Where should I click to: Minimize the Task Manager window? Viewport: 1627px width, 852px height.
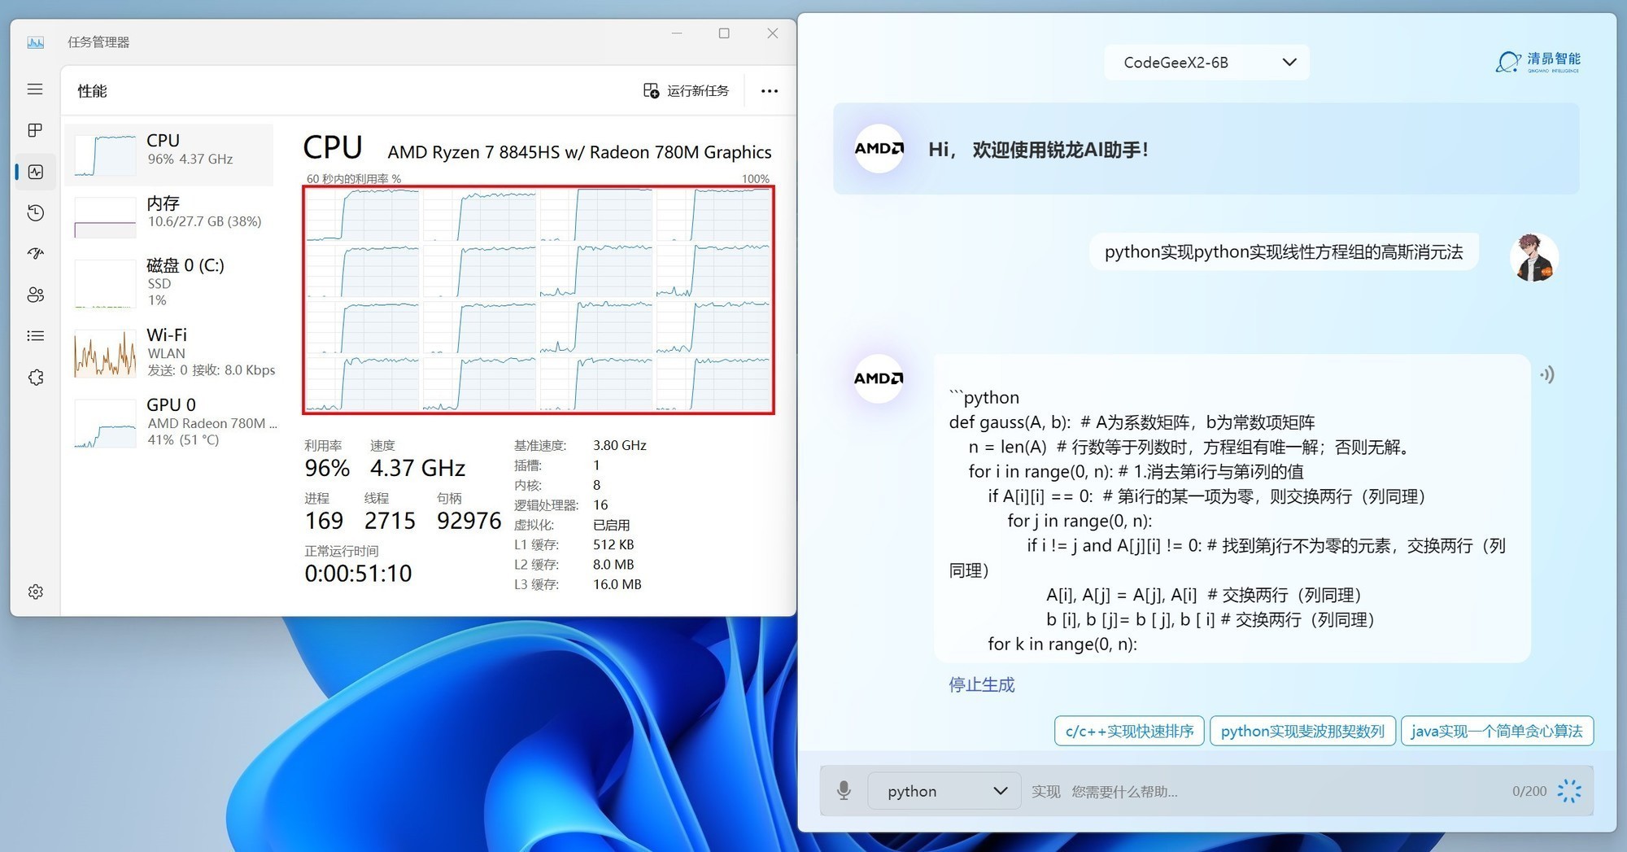677,33
